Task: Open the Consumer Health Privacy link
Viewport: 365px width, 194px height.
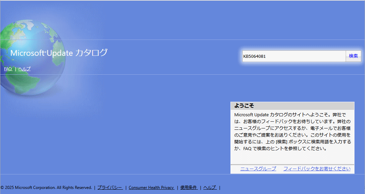Action: (151, 188)
